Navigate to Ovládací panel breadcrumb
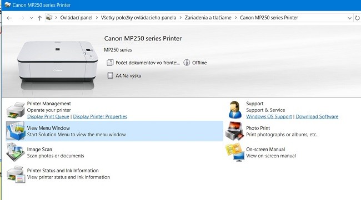Viewport: 361px width, 200px height. [76, 18]
